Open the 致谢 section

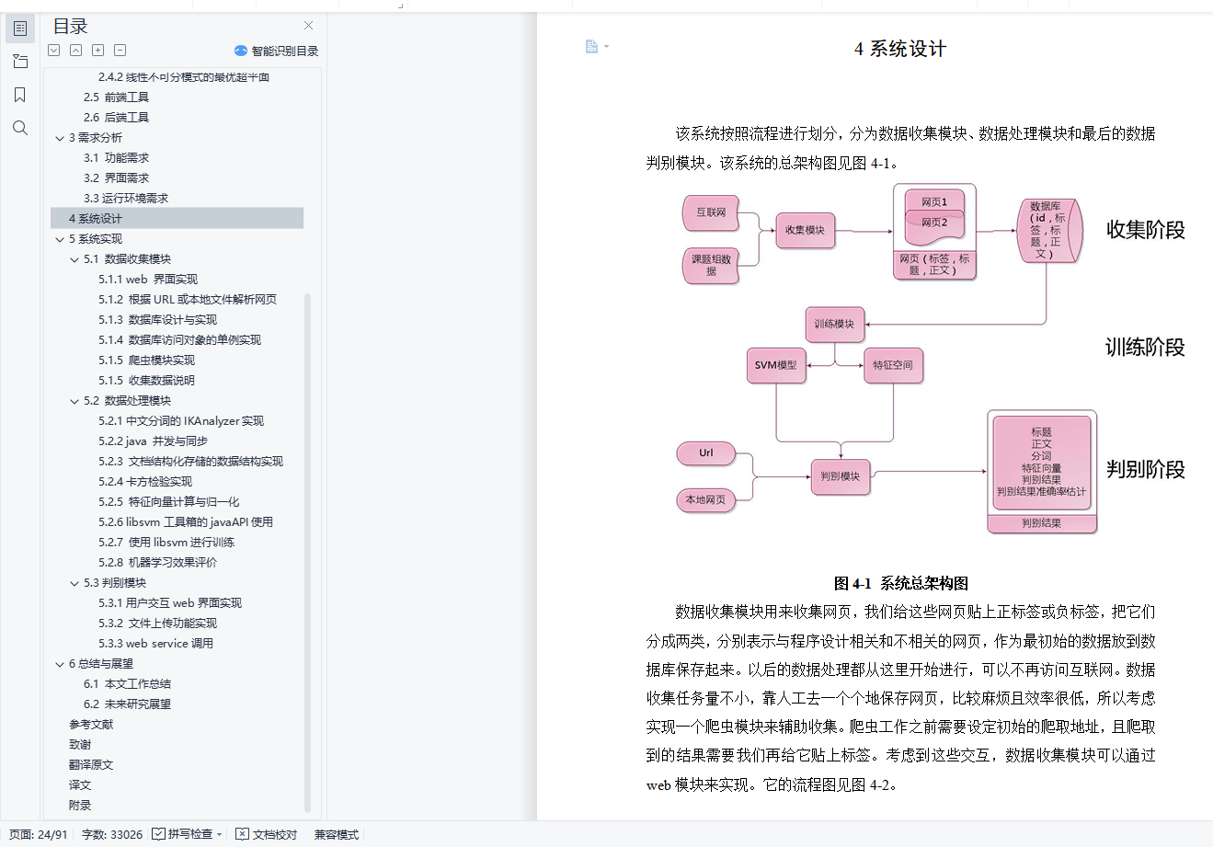click(80, 745)
